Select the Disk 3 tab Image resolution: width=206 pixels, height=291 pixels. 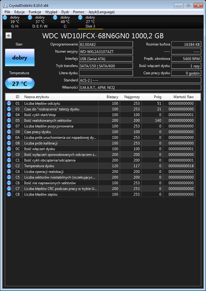[90, 22]
